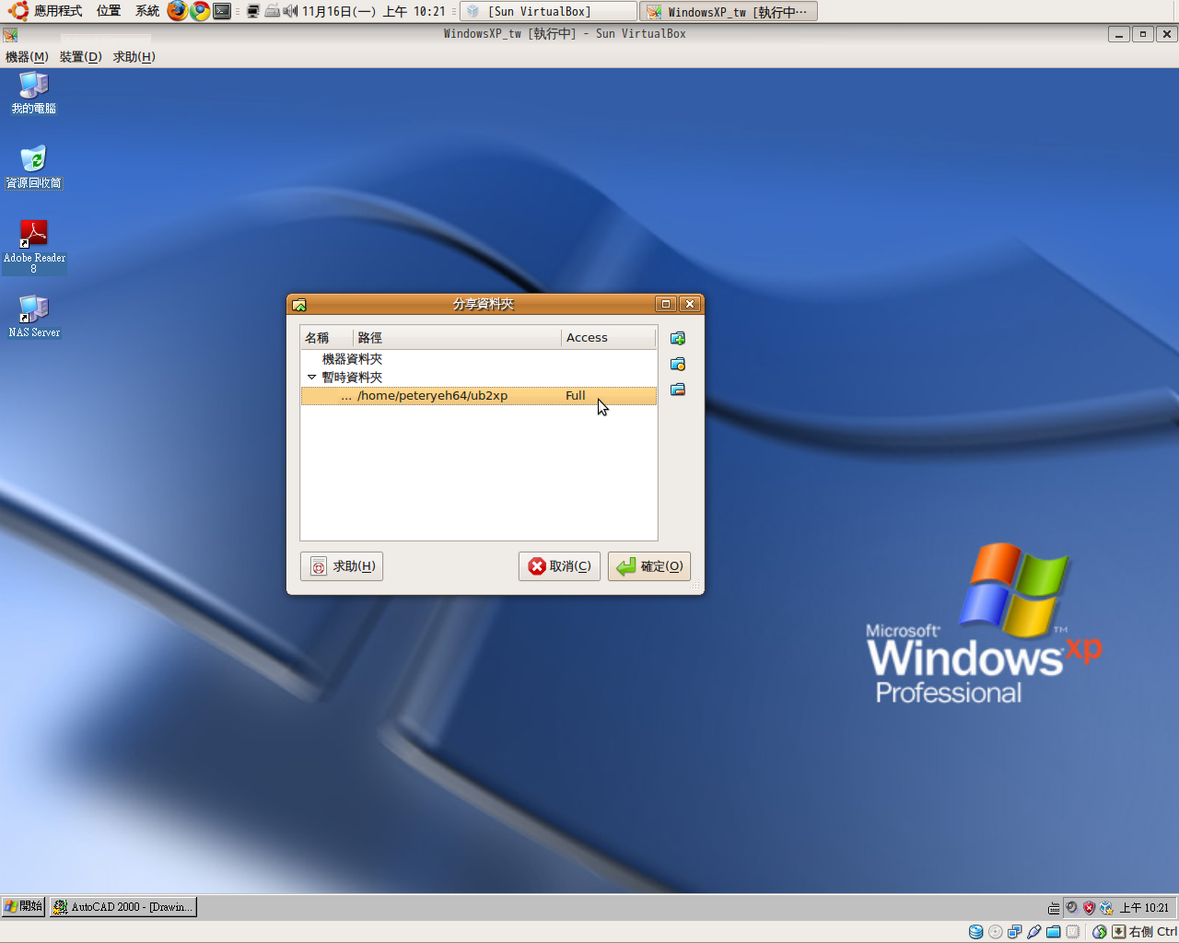
Task: Open the 裝置(D) menu
Action: pos(81,57)
